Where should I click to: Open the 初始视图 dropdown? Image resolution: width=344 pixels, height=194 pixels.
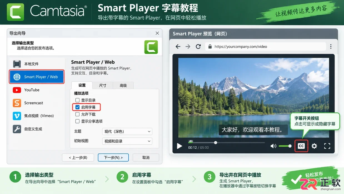127,141
